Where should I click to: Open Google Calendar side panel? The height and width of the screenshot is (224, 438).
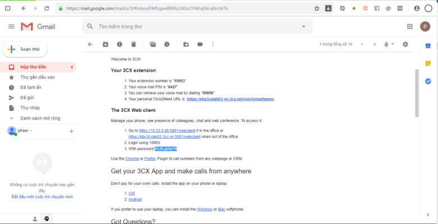point(428,46)
